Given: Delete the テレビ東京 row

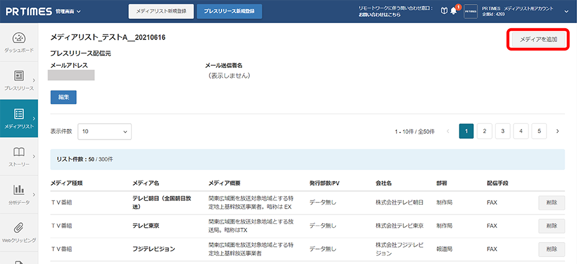Looking at the screenshot, I should click(x=552, y=226).
